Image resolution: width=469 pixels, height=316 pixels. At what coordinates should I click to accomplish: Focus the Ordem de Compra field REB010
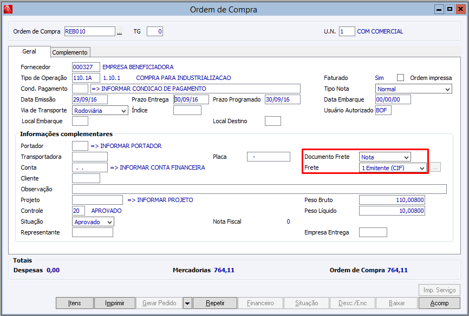point(90,31)
